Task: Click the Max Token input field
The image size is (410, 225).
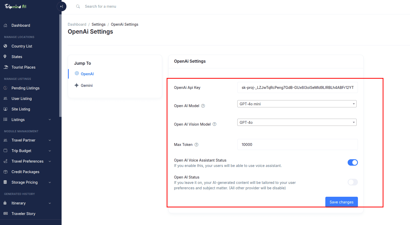Action: click(x=298, y=145)
